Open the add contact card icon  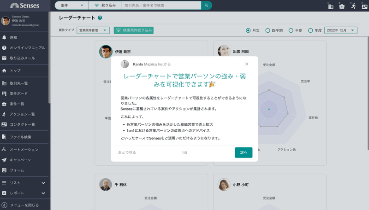point(364,6)
